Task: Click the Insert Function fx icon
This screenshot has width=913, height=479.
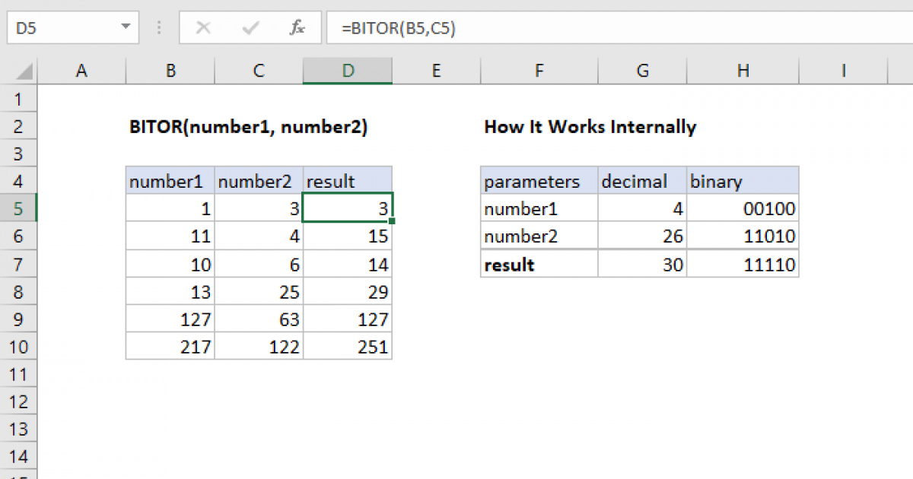Action: (297, 28)
